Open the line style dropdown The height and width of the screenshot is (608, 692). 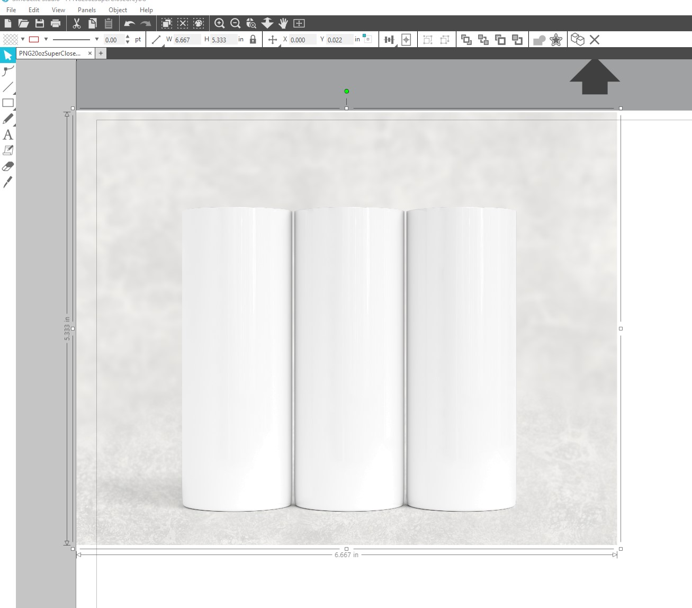(x=96, y=39)
